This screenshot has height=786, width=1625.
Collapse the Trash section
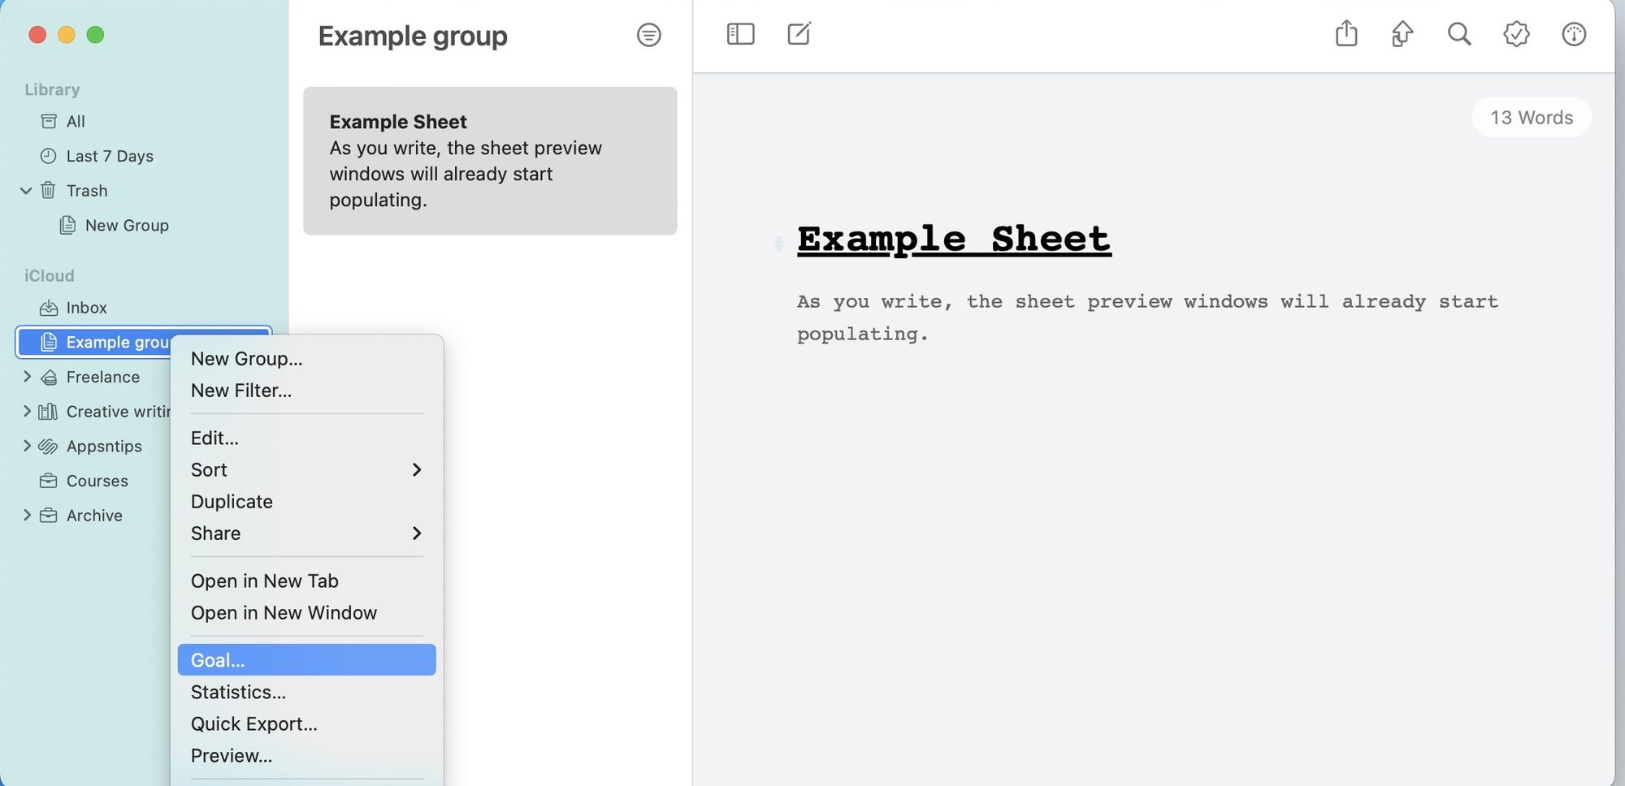tap(26, 191)
